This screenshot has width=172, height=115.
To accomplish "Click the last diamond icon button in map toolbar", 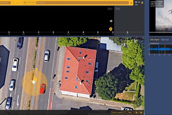I will pos(141,112).
